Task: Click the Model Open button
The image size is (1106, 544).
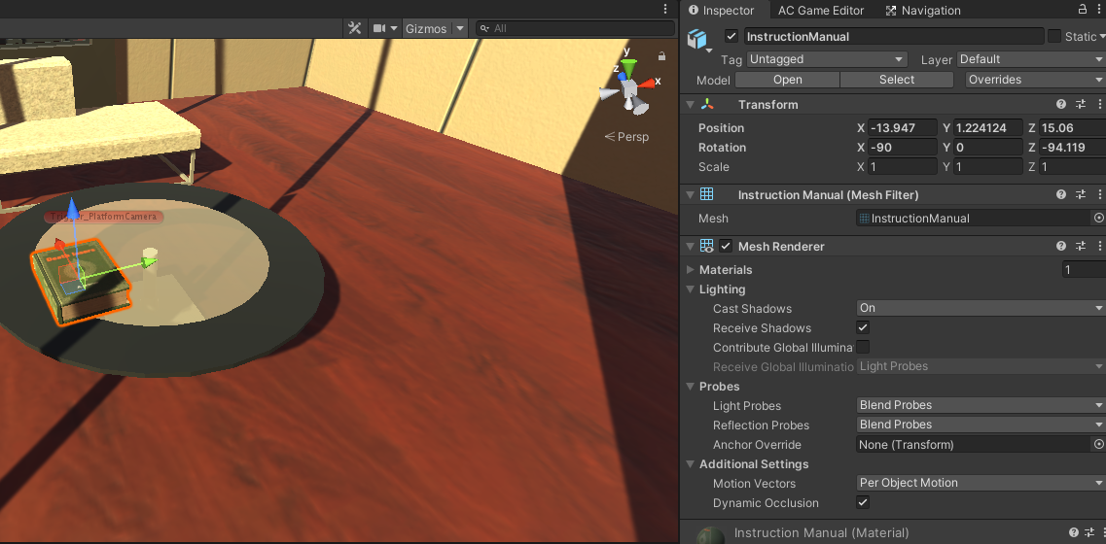Action: 787,80
